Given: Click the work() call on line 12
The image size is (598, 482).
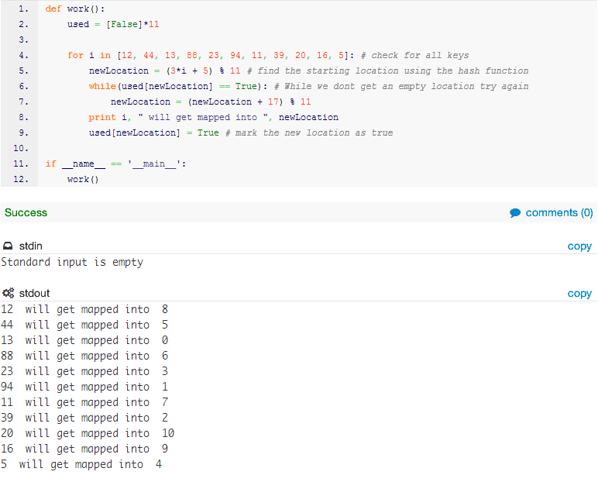Looking at the screenshot, I should [83, 179].
